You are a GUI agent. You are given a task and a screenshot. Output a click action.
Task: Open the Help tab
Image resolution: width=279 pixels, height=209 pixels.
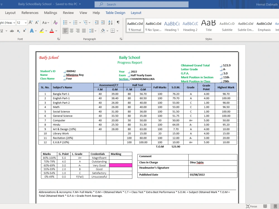(x=96, y=13)
